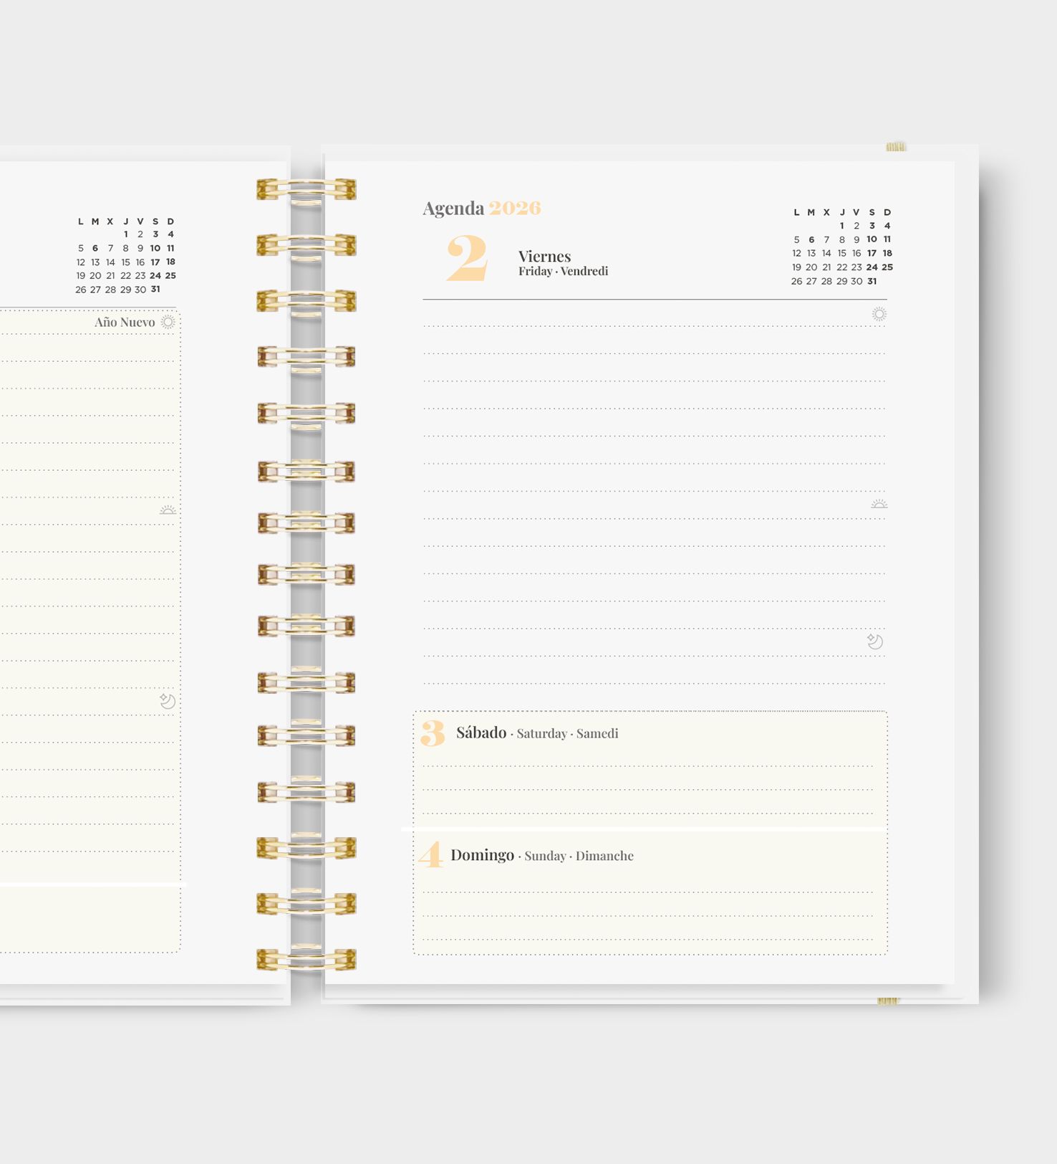The width and height of the screenshot is (1057, 1164).
Task: Click the 'Sunday · Dimanche' translation text
Action: (579, 856)
